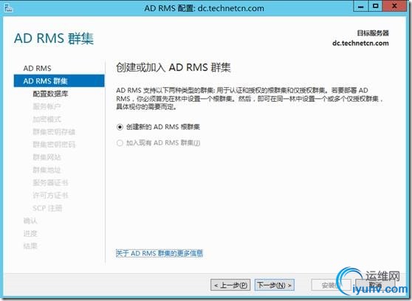Viewport: 412px width, 301px height.
Task: Open the 结果 sidebar step
Action: (x=30, y=246)
